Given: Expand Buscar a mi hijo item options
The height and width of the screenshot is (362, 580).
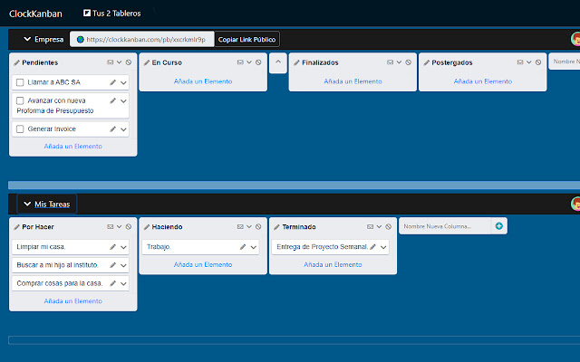Looking at the screenshot, I should click(x=123, y=265).
